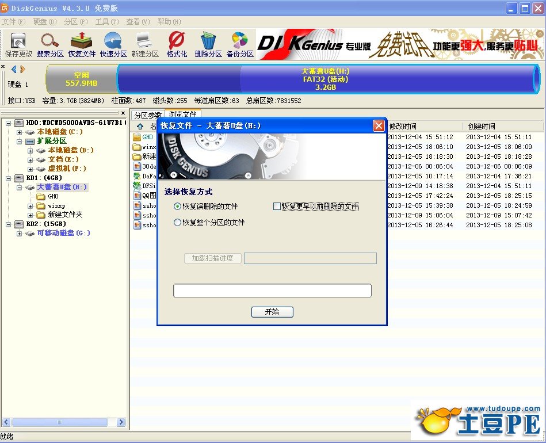Image resolution: width=546 pixels, height=443 pixels.
Task: Click the DaFa file icon in file list
Action: (x=136, y=176)
